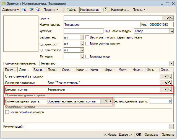The width and height of the screenshot is (177, 139).
Task: Switch to the Катег... tab
Action: [82, 70]
